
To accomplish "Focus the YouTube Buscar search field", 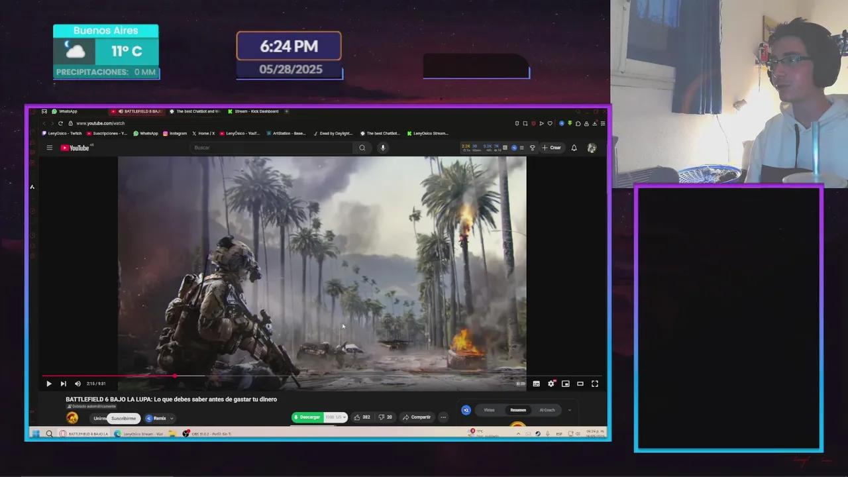I will click(x=272, y=148).
